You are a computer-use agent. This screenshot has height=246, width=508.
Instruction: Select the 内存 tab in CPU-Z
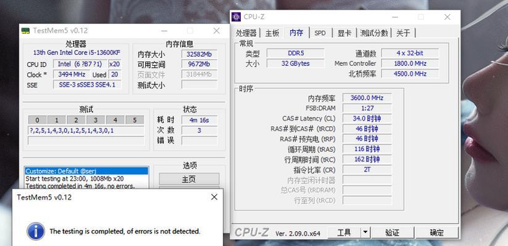tap(296, 32)
